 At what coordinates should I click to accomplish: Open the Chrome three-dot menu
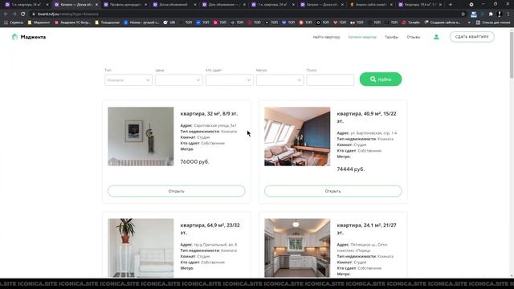click(508, 14)
